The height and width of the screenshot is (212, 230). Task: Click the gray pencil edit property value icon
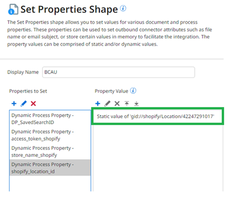point(107,103)
